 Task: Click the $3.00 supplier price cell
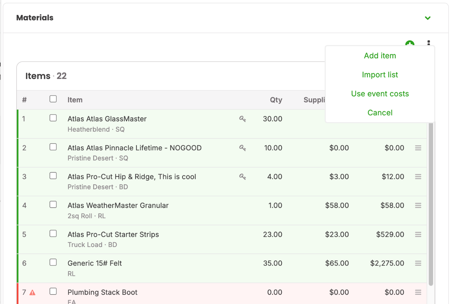(339, 177)
